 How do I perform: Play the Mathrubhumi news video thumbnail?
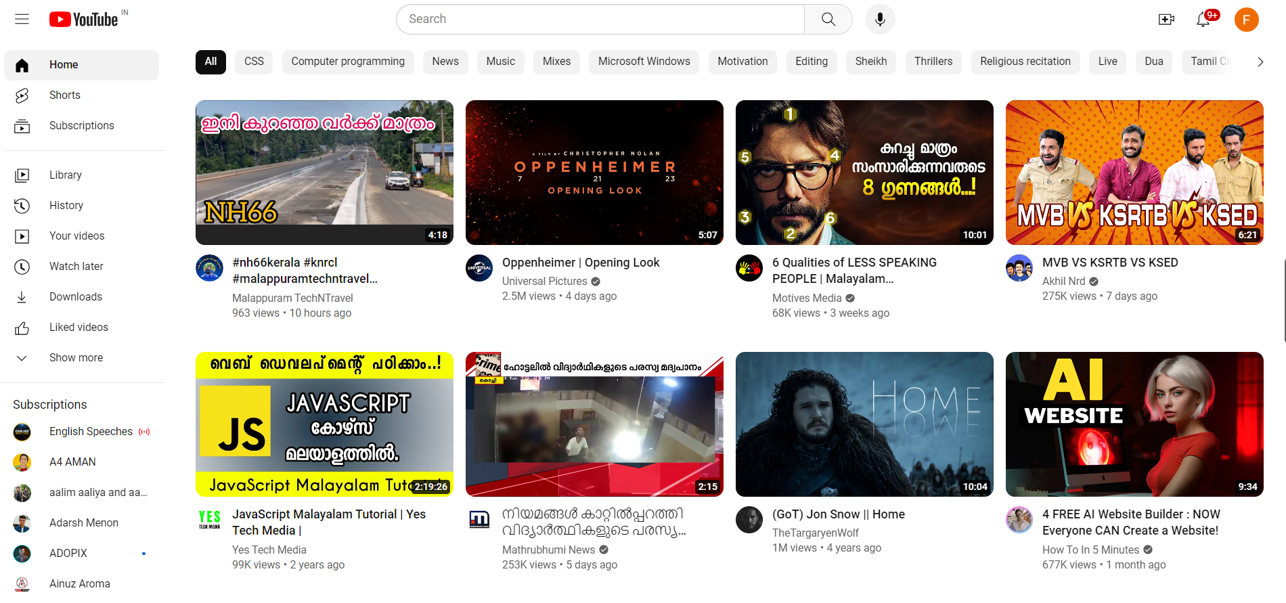[594, 424]
